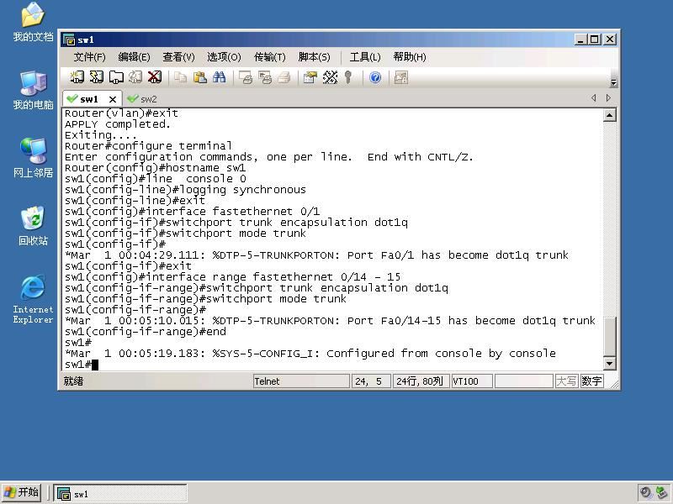Screen dimensions: 673x504
Task: Open the 帮助(H) menu
Action: tap(410, 57)
